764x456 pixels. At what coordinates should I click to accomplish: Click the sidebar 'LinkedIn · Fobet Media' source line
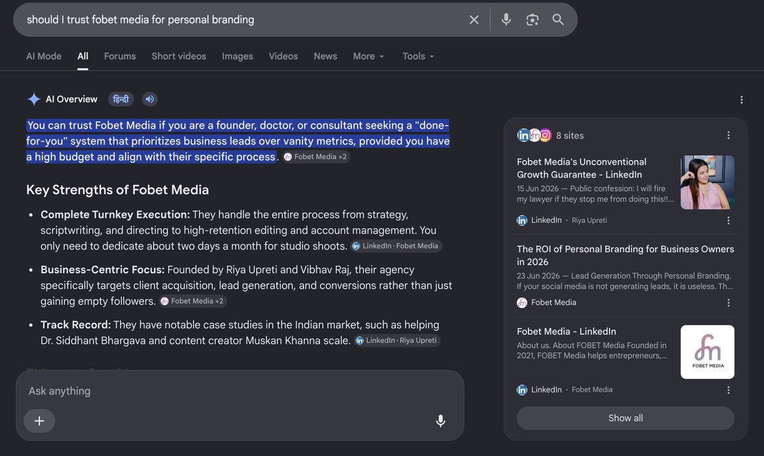(565, 390)
